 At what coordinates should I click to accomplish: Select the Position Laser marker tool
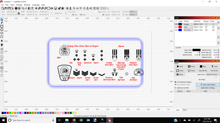point(2,45)
